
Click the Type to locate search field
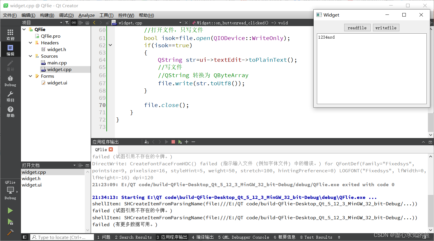pyautogui.click(x=62, y=237)
